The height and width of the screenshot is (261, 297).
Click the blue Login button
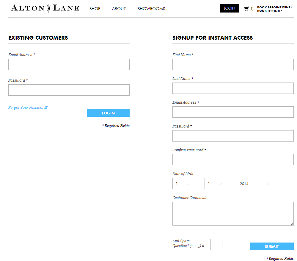[108, 113]
